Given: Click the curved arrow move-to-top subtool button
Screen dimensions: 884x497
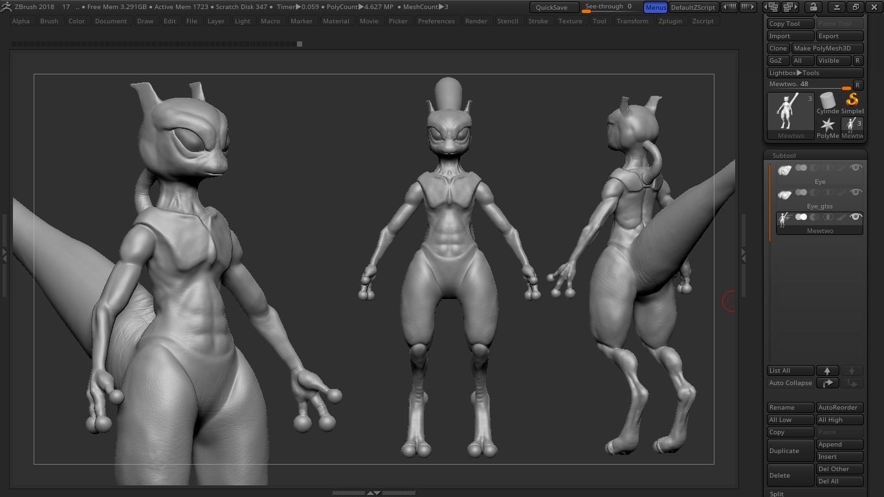Looking at the screenshot, I should tap(827, 383).
